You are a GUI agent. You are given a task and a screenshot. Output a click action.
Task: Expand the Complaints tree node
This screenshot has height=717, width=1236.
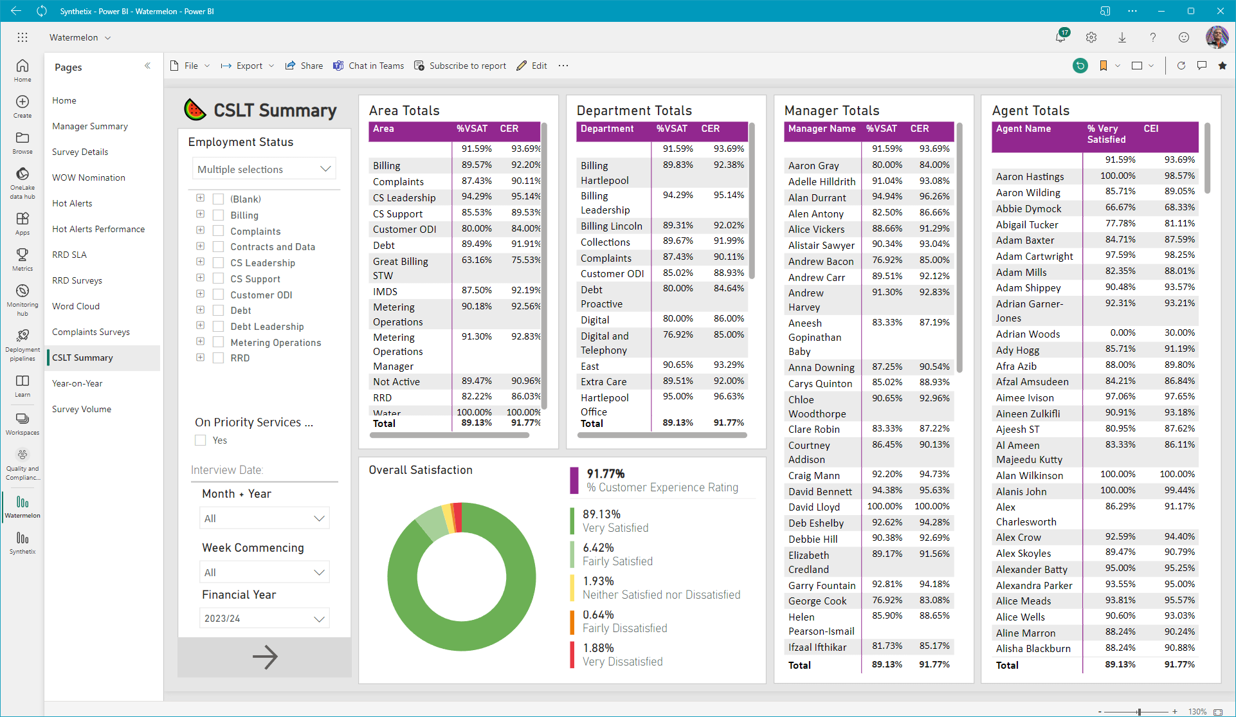[200, 230]
